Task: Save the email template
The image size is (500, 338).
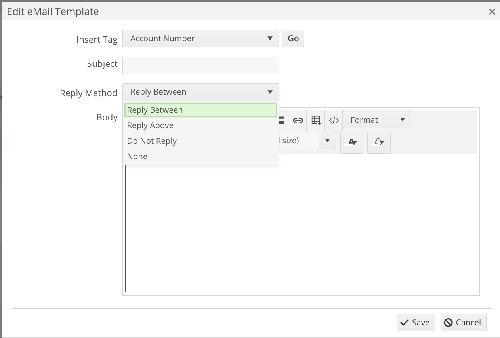Action: (416, 323)
